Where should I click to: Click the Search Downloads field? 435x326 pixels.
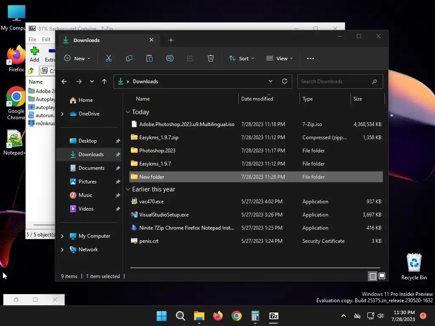click(340, 81)
